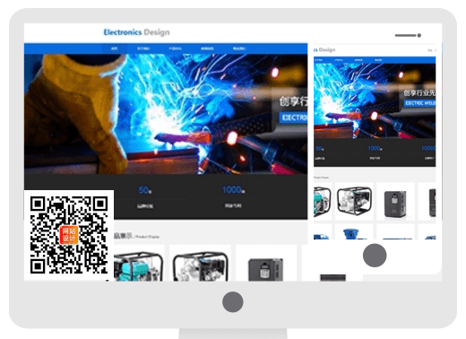
Task: Click the blue ELECTRIC WELD button in tablet banner
Action: [419, 103]
